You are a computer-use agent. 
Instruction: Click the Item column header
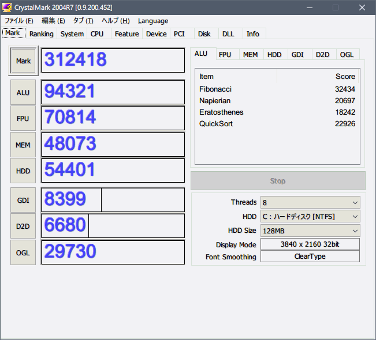coord(236,76)
